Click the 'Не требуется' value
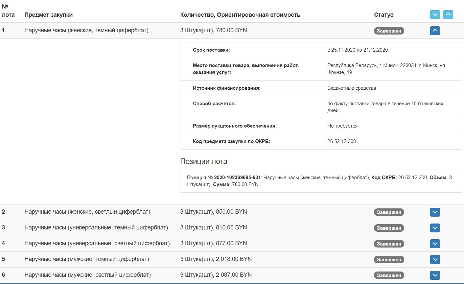 [342, 126]
